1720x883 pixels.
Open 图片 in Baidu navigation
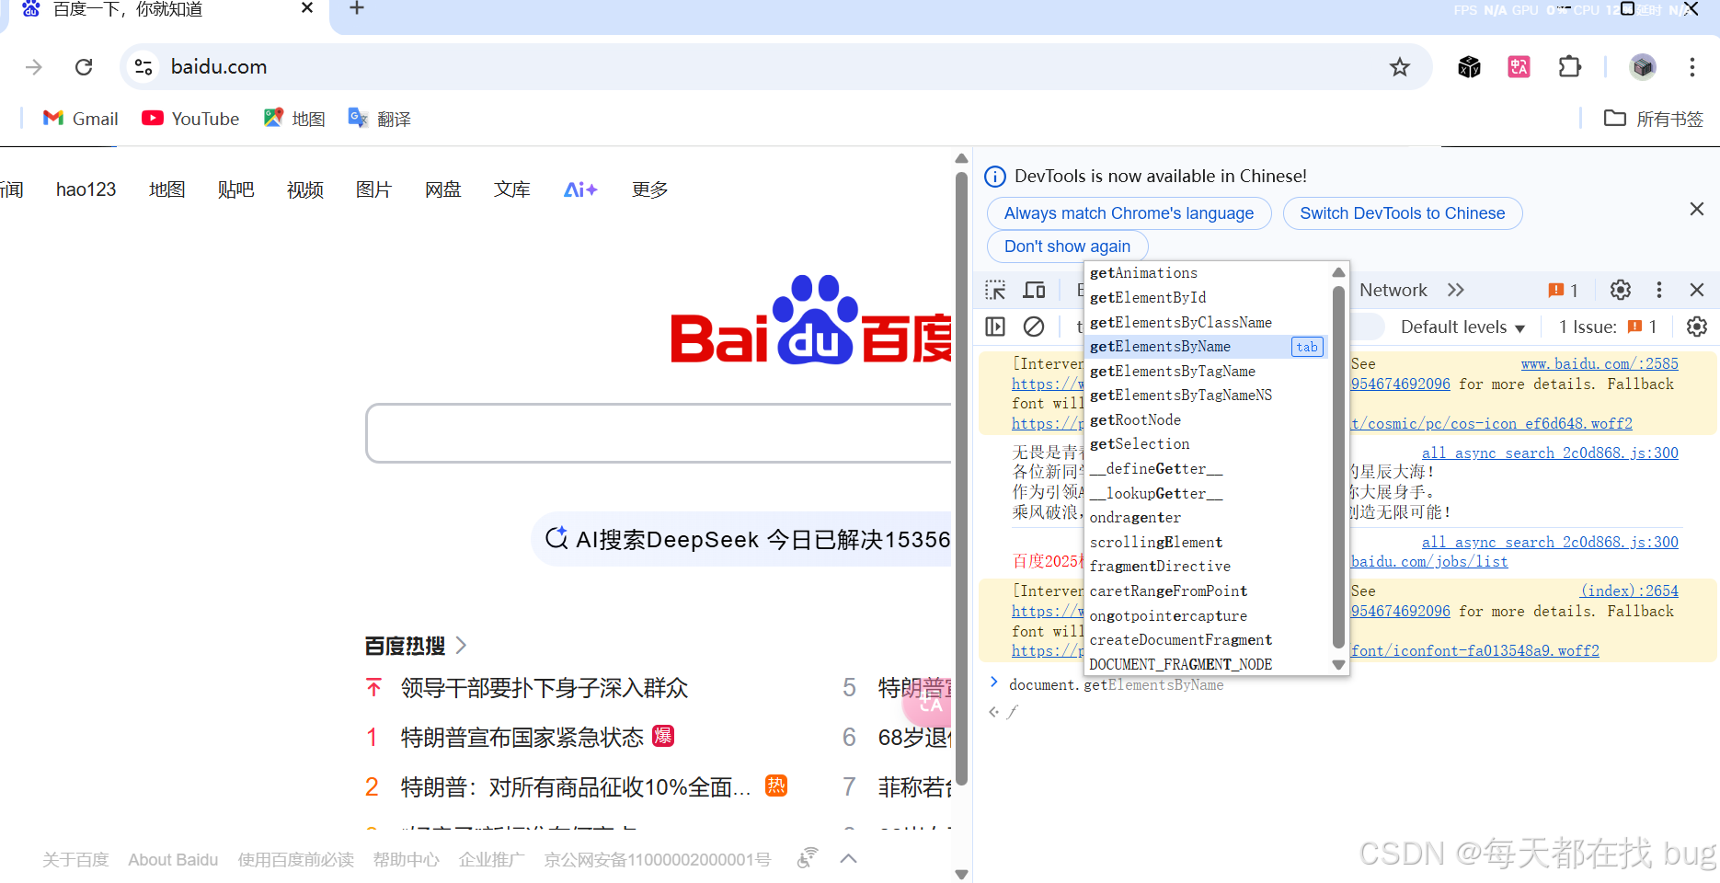point(373,189)
